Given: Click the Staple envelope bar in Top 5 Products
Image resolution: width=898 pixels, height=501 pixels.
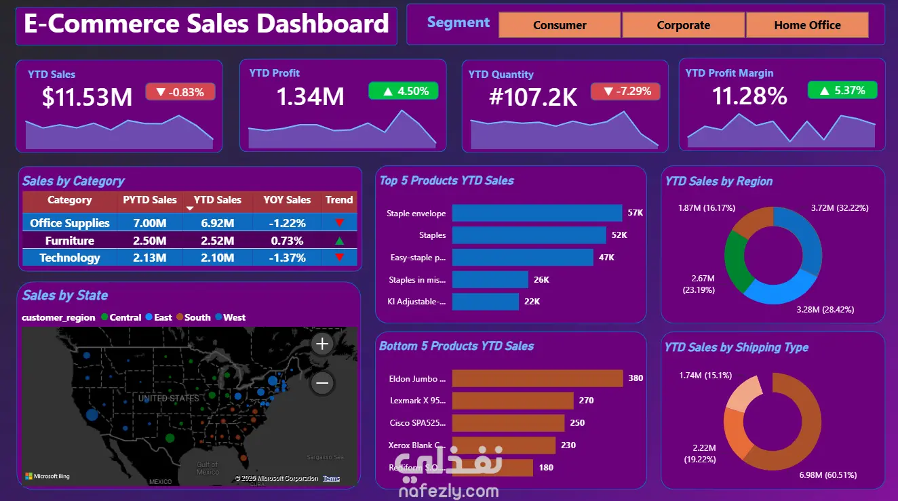Looking at the screenshot, I should [x=537, y=213].
